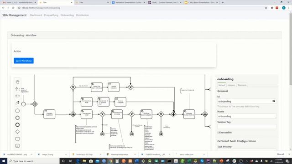
Task: Select the Verifying Business Details task
Action: pos(146,114)
